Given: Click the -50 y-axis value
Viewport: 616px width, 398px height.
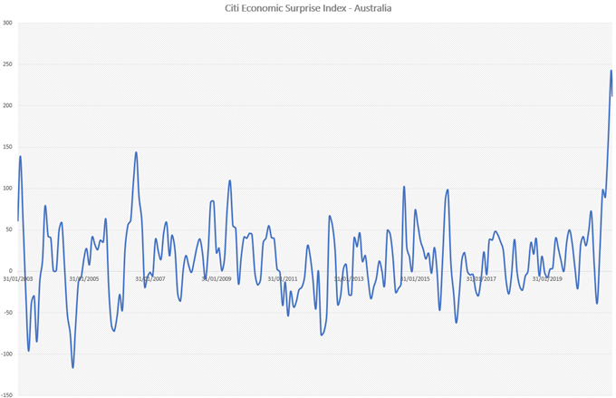Looking at the screenshot, I should (x=7, y=312).
